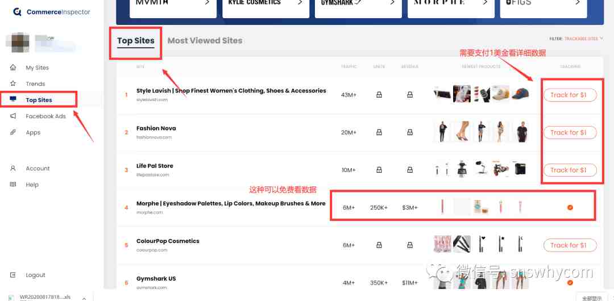
Task: Open the ColourPop Cosmetics site title
Action: [168, 241]
